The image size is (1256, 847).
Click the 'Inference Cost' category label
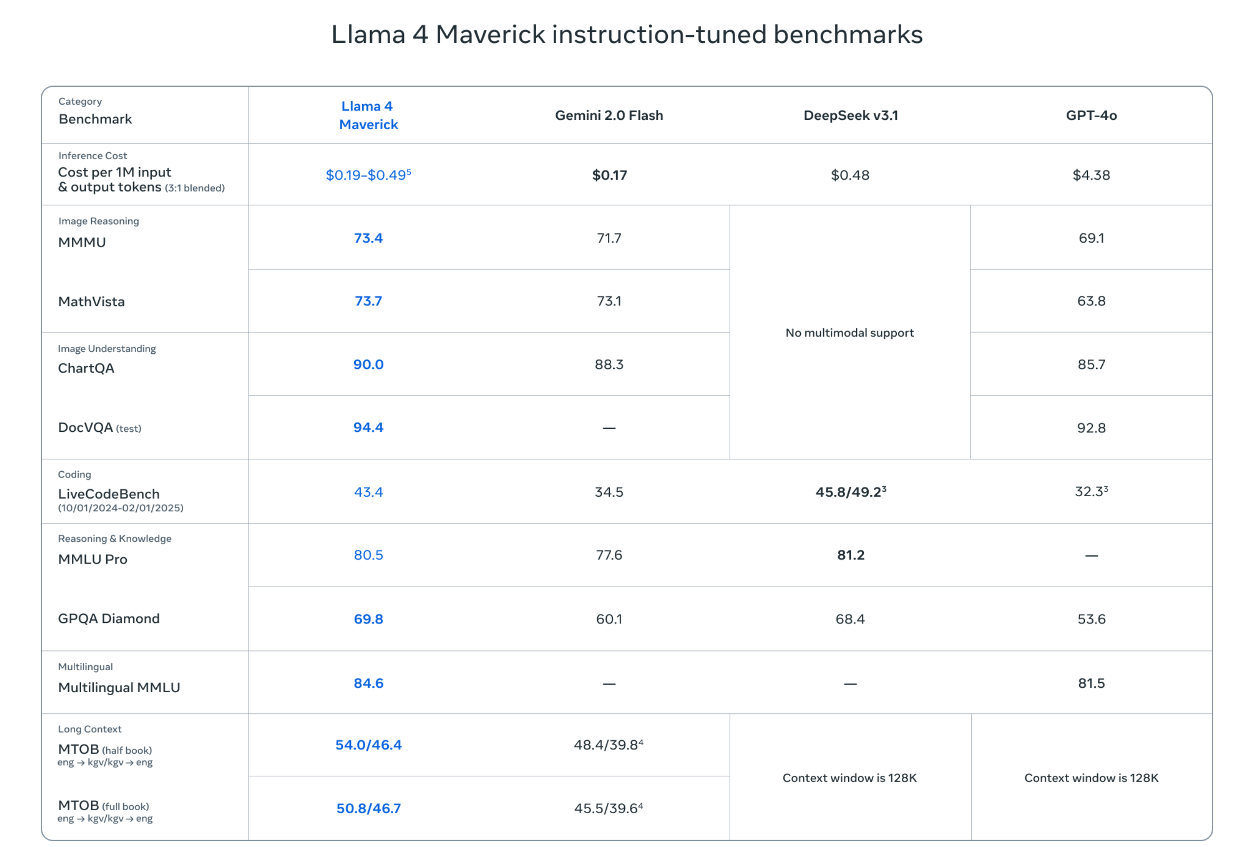92,156
